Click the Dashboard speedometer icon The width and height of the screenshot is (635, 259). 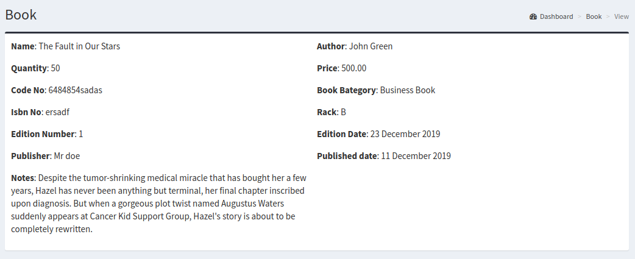[x=533, y=16]
